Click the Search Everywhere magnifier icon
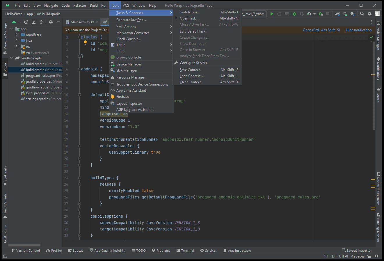 [x=362, y=14]
